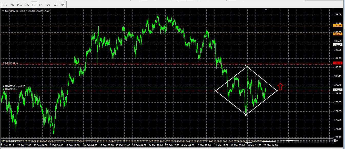Select the orange 183.51 price level label

[x=338, y=34]
